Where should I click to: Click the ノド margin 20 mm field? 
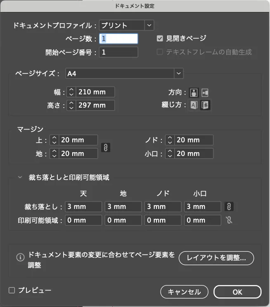coord(194,140)
